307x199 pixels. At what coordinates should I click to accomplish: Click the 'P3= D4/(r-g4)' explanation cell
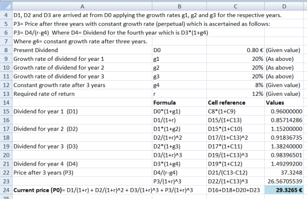coord(111,32)
